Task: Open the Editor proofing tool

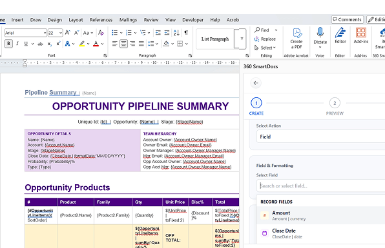Action: point(340,35)
